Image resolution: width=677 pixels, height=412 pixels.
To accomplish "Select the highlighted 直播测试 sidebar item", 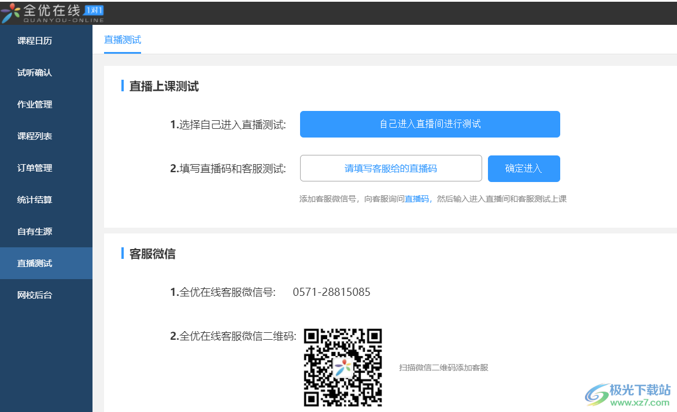I will pos(36,263).
